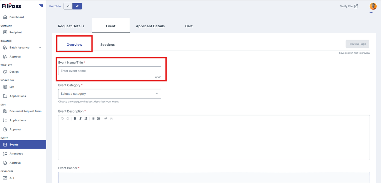Open the Attendees page
The image size is (381, 183).
click(x=16, y=154)
